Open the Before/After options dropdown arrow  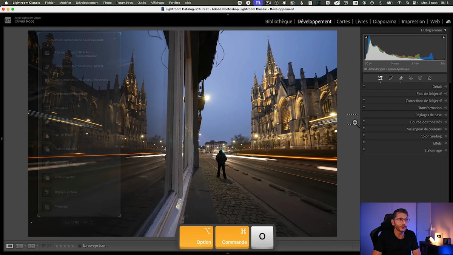pos(37,246)
